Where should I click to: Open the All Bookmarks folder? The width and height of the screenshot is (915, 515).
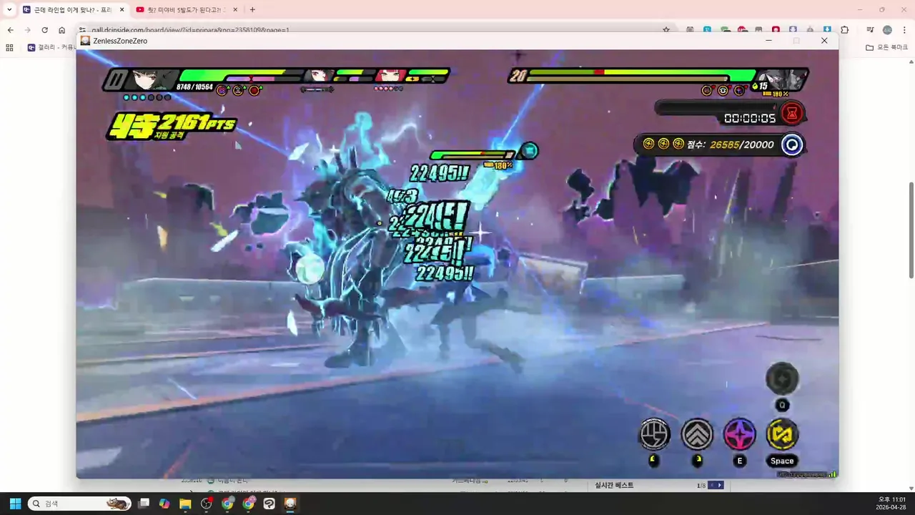pos(886,47)
